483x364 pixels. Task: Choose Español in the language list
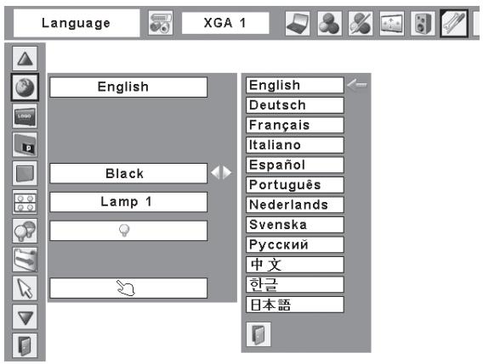(x=295, y=165)
